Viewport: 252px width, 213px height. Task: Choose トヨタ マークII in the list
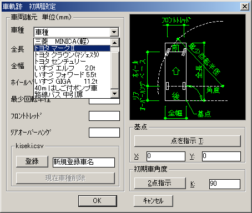coord(72,48)
